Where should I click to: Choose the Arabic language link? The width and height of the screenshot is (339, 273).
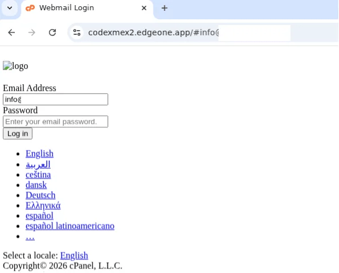(38, 164)
